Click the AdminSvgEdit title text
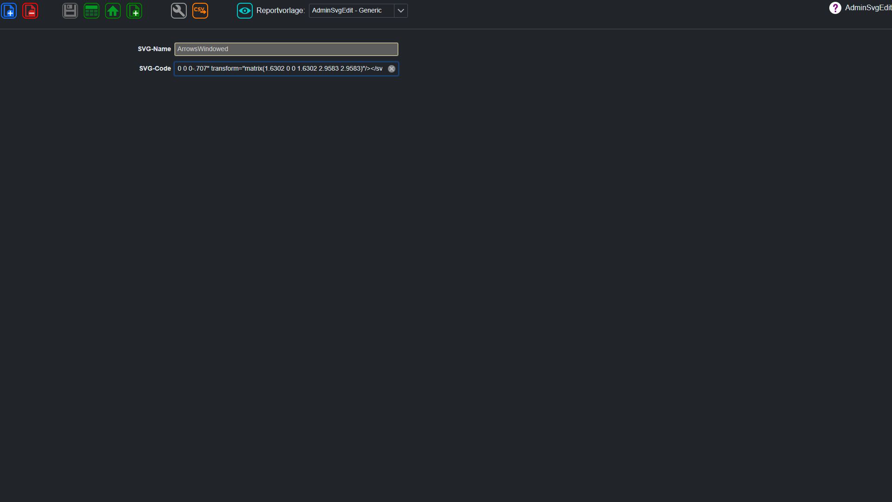 click(868, 8)
